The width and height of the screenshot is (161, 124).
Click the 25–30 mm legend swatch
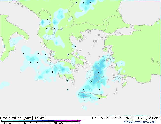51,121
